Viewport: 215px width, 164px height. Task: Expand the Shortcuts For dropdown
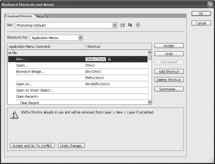pyautogui.click(x=80, y=38)
